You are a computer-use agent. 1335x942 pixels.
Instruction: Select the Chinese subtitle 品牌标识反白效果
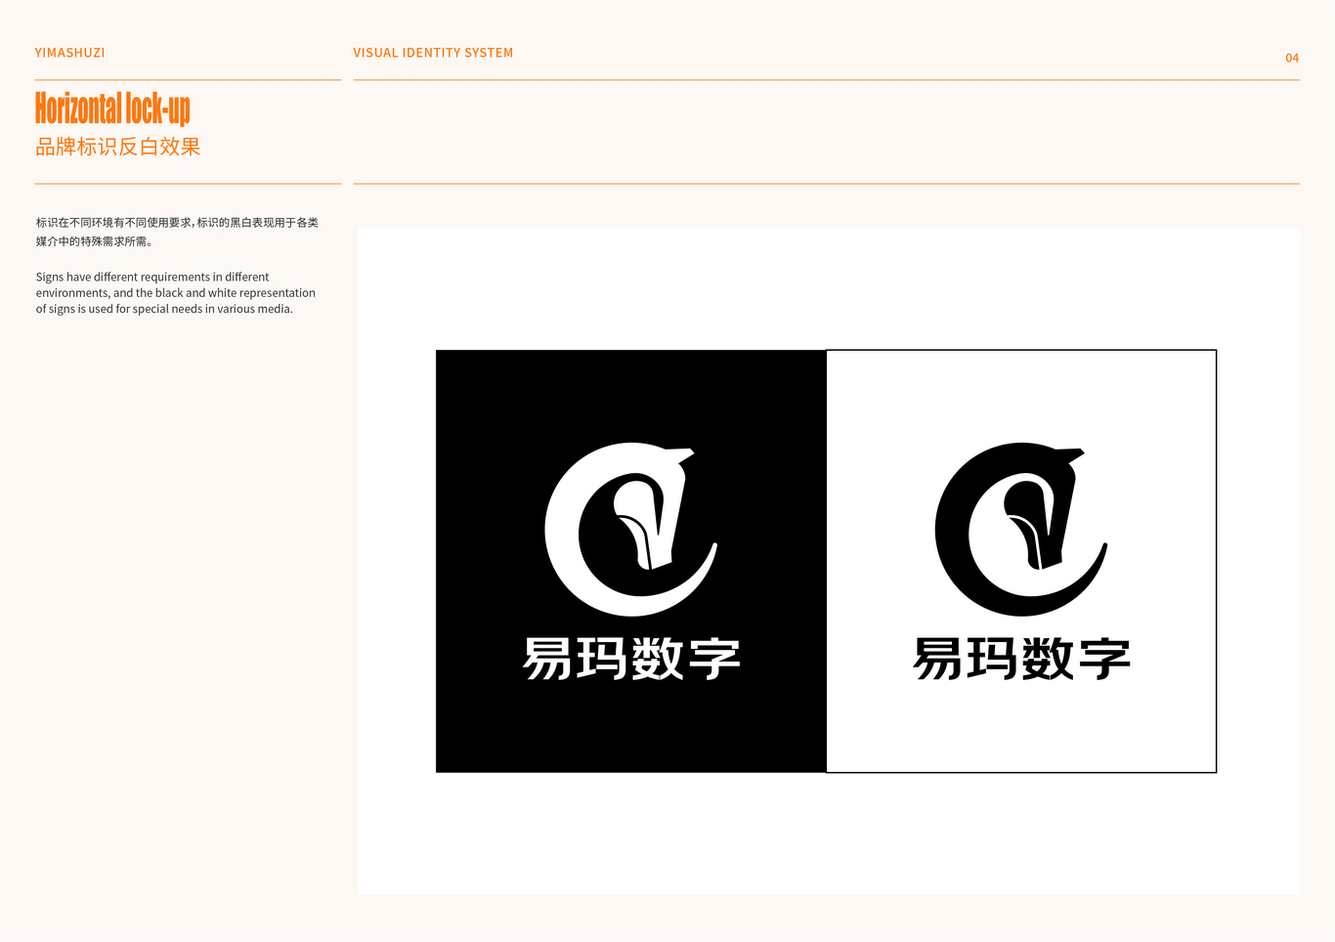[118, 147]
